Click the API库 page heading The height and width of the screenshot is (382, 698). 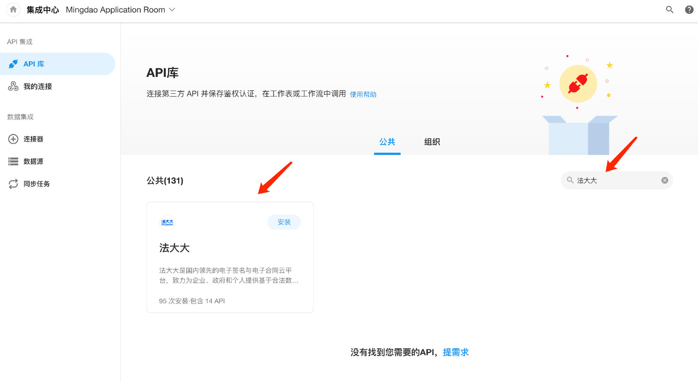click(x=163, y=73)
